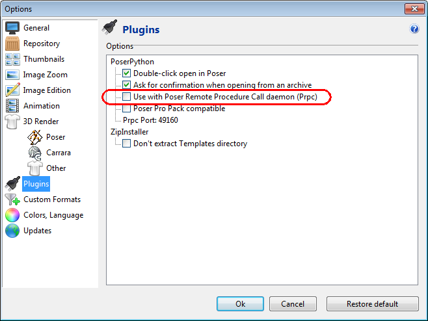
Task: Select the Animation filmstrip icon
Action: 12,106
